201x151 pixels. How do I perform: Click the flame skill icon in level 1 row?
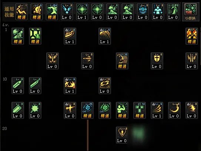pos(192,36)
